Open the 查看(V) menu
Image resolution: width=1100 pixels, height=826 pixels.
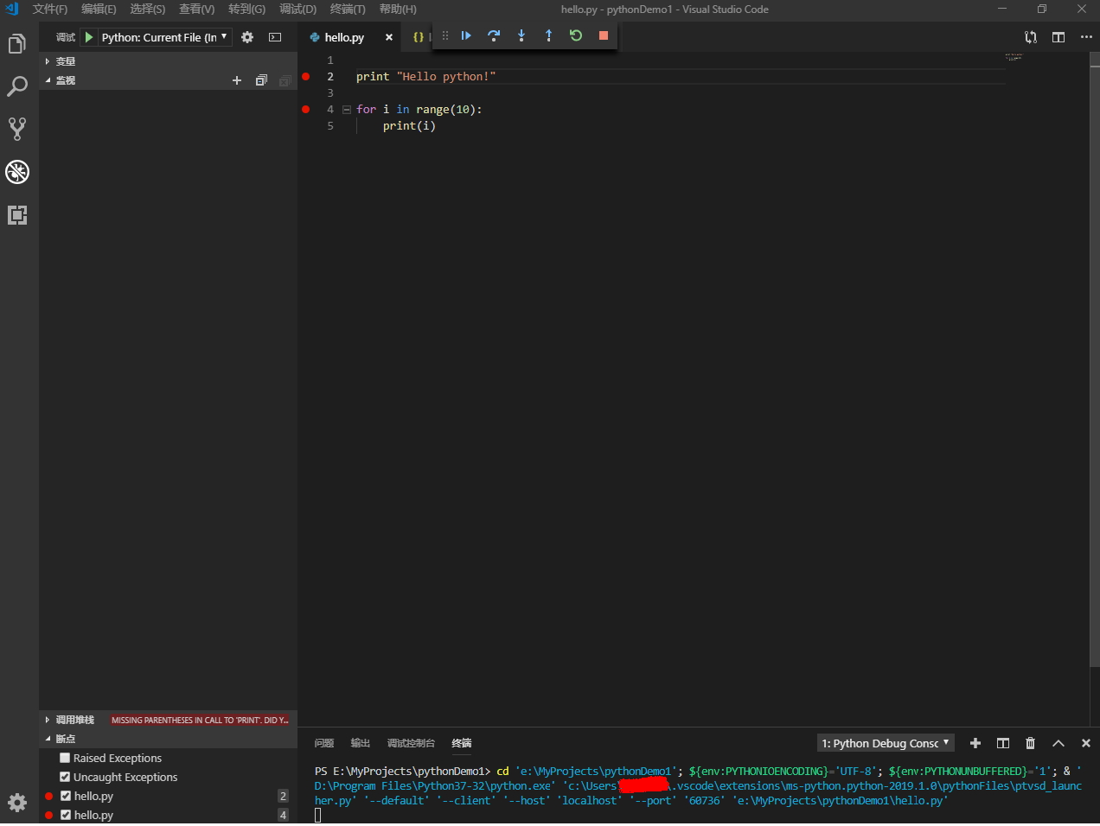(197, 9)
